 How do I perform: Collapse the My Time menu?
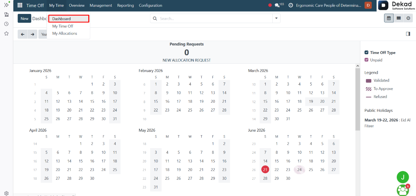coord(56,5)
